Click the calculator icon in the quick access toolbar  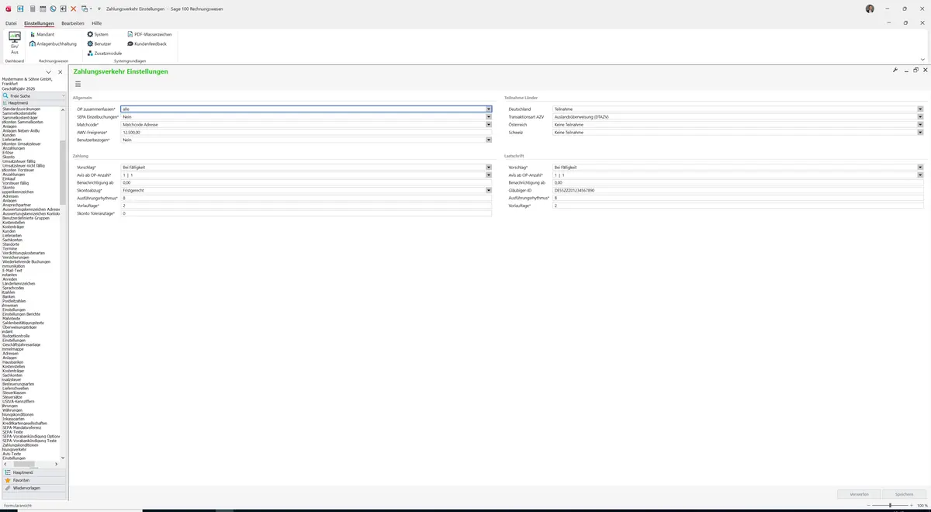pyautogui.click(x=31, y=8)
